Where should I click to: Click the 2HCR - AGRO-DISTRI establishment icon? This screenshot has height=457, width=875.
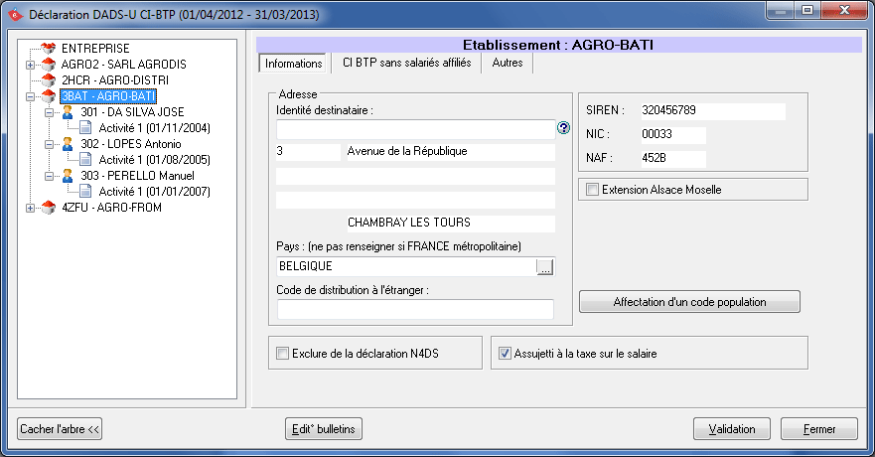(48, 79)
